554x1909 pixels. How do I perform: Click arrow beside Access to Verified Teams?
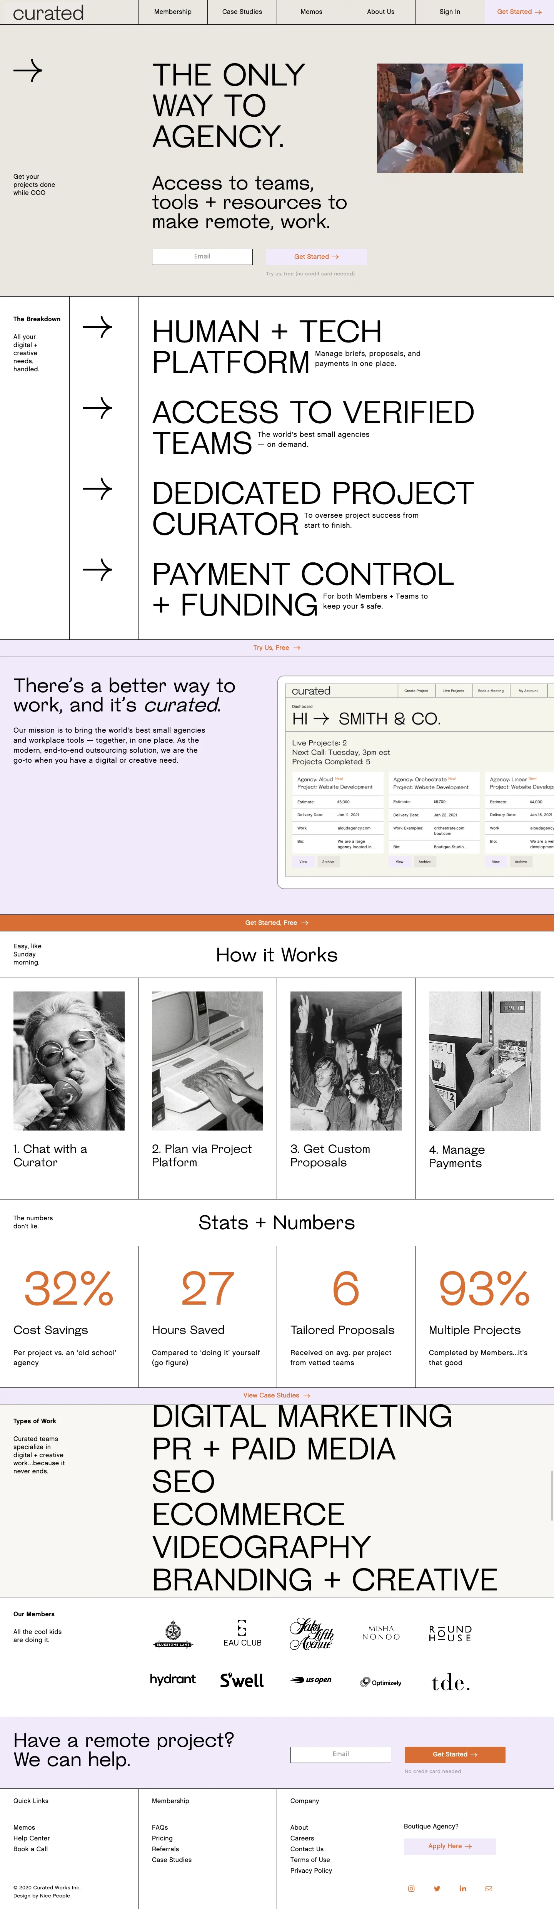click(x=97, y=408)
